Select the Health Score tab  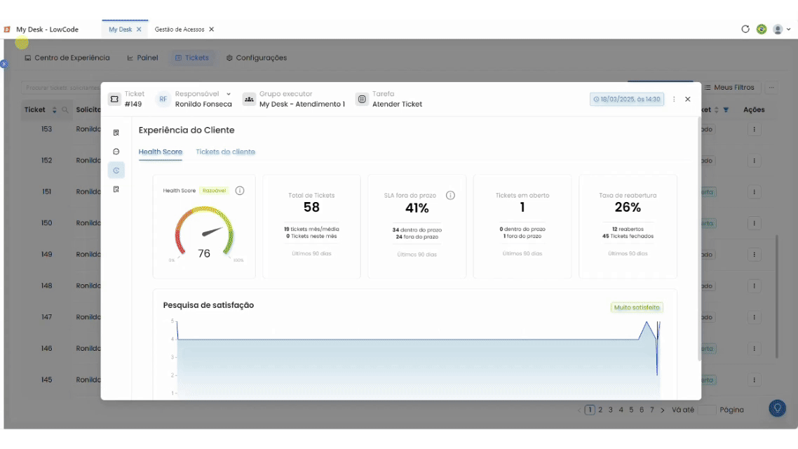tap(161, 152)
